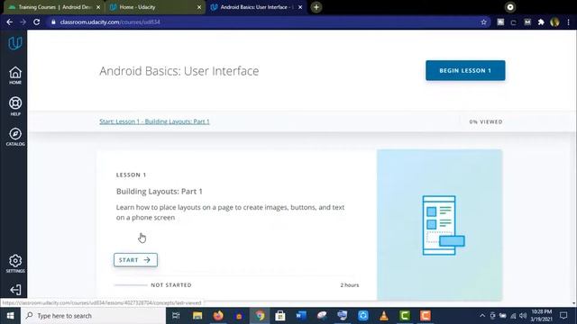577x324 pixels.
Task: Click the Not Started progress bar
Action: click(x=131, y=285)
